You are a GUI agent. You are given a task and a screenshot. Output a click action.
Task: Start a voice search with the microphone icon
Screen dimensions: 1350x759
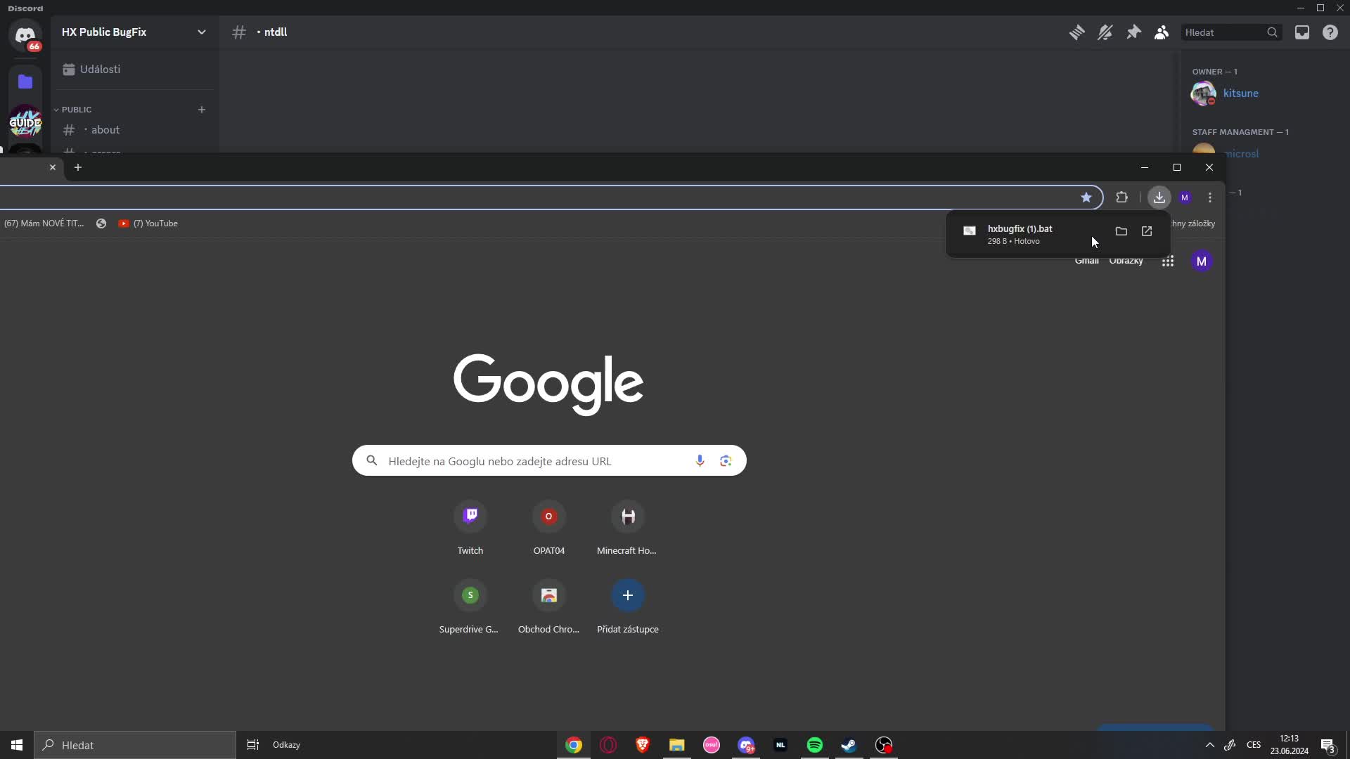point(700,460)
